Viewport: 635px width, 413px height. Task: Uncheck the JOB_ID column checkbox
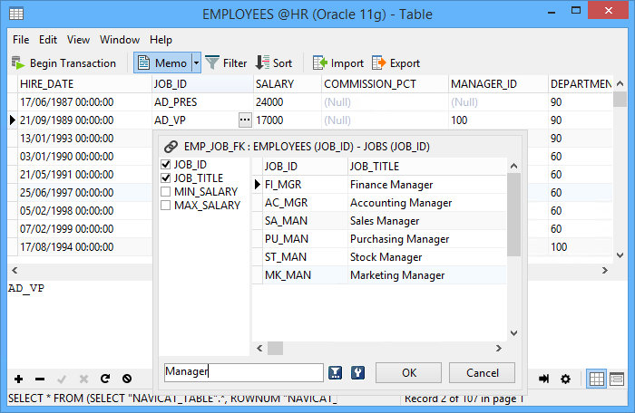point(166,164)
